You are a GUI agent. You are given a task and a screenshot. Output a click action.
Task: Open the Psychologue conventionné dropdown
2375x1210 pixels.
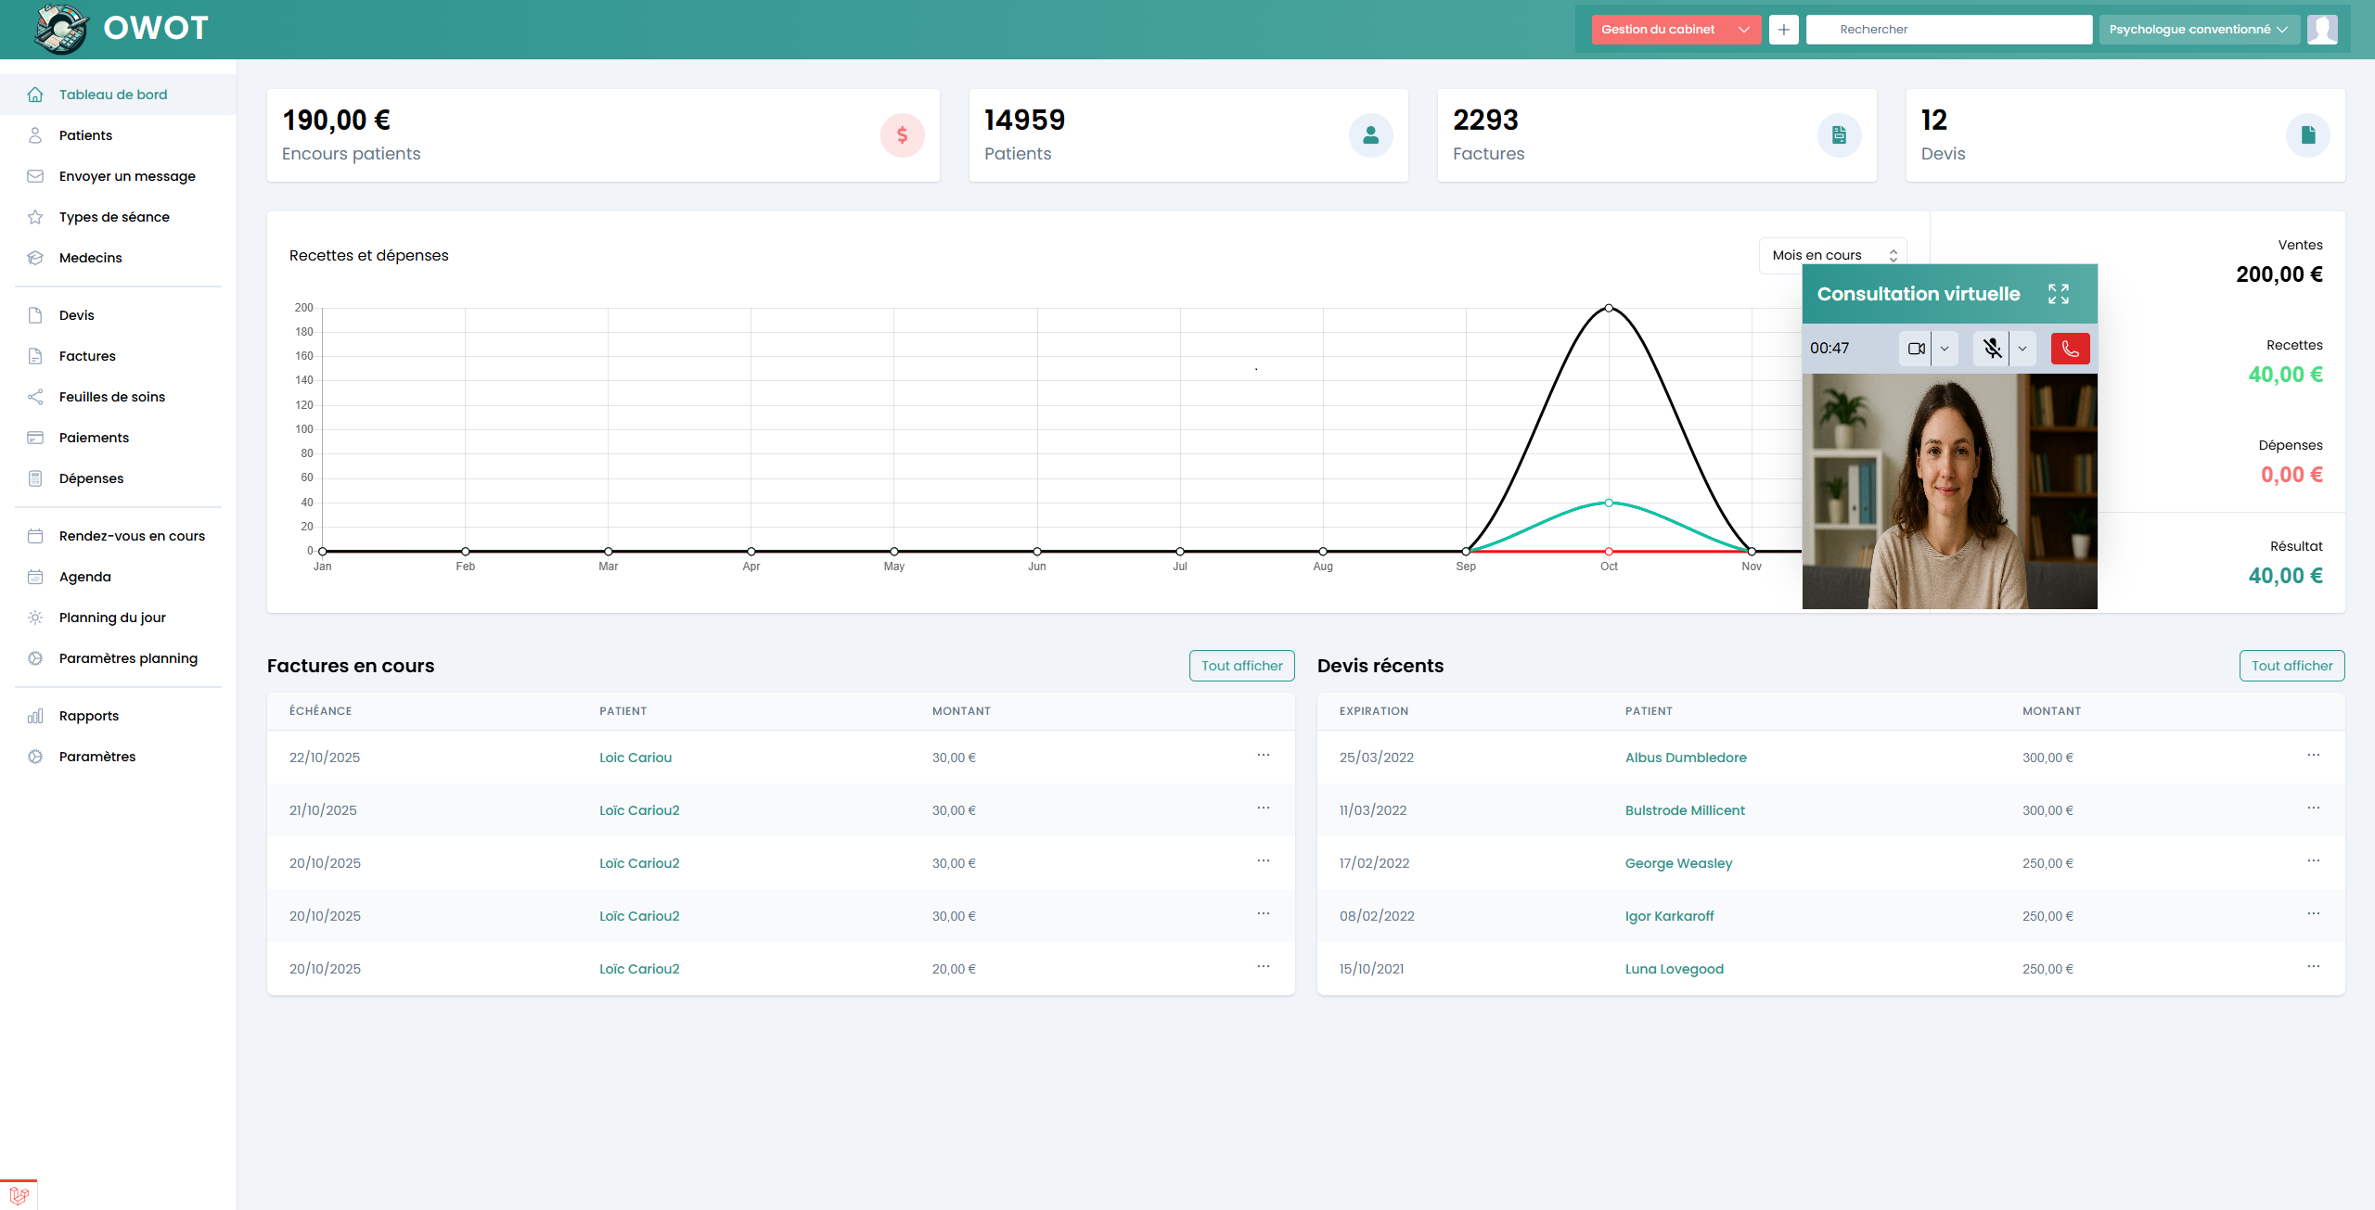(x=2197, y=30)
